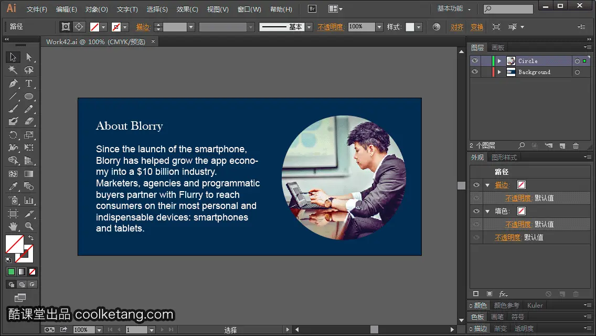Select the Pencil tool

click(29, 109)
